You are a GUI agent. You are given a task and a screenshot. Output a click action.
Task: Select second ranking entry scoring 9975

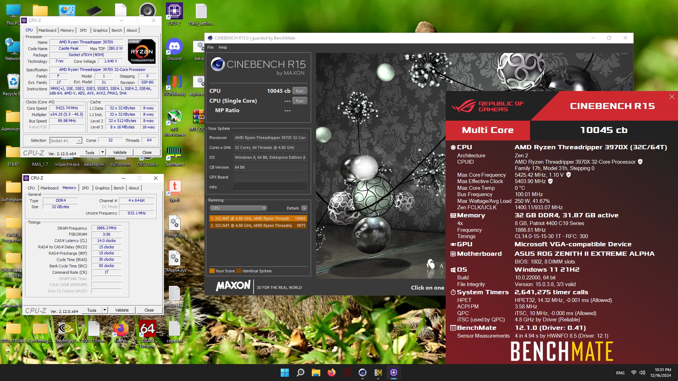(x=258, y=225)
